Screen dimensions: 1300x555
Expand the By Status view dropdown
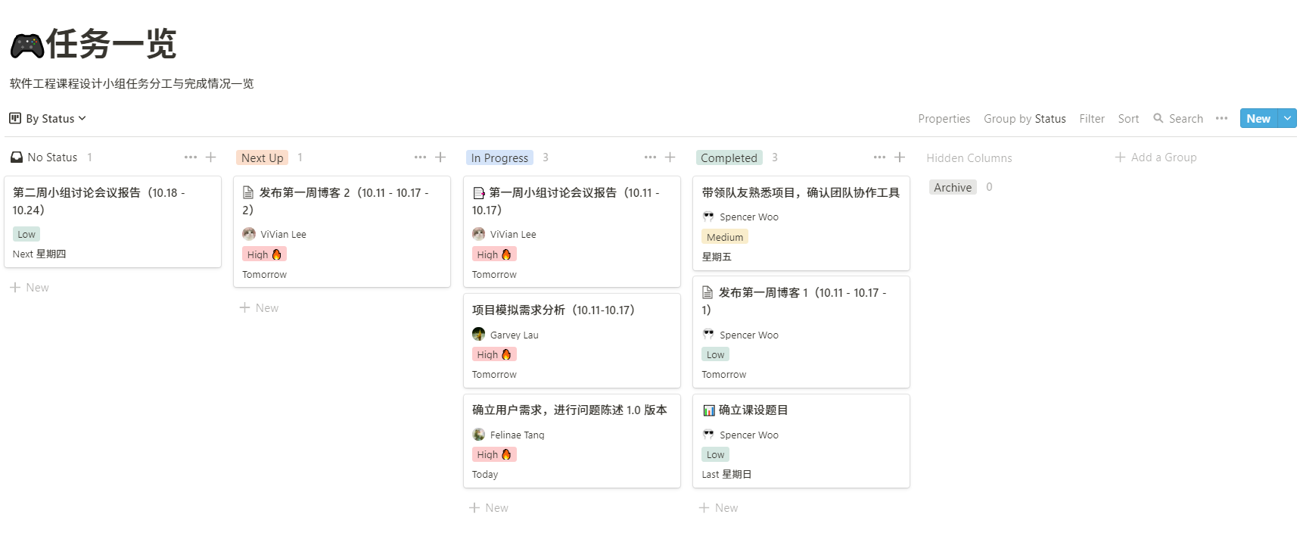click(48, 118)
